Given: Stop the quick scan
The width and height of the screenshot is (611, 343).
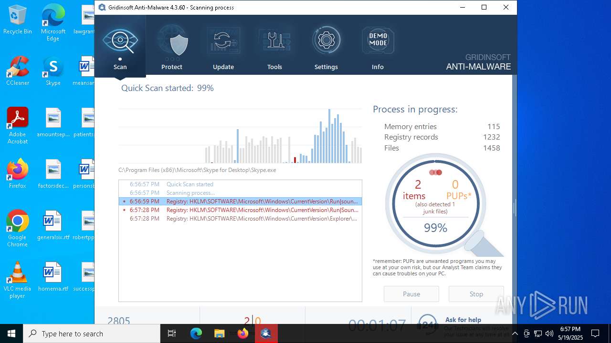Looking at the screenshot, I should coord(476,294).
